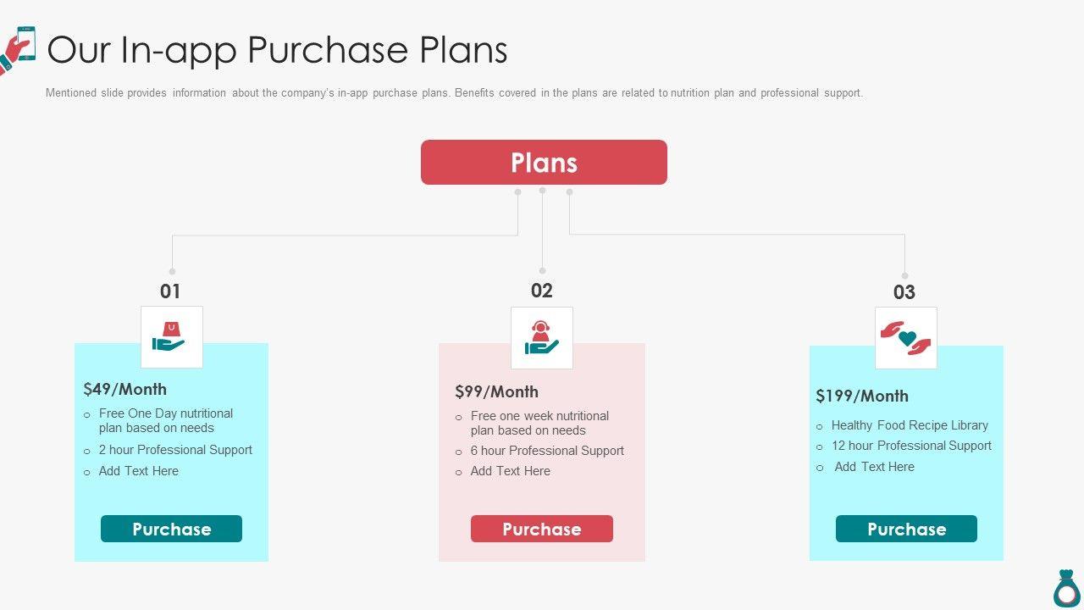1084x610 pixels.
Task: Click the $199/Month price heading
Action: 862,396
